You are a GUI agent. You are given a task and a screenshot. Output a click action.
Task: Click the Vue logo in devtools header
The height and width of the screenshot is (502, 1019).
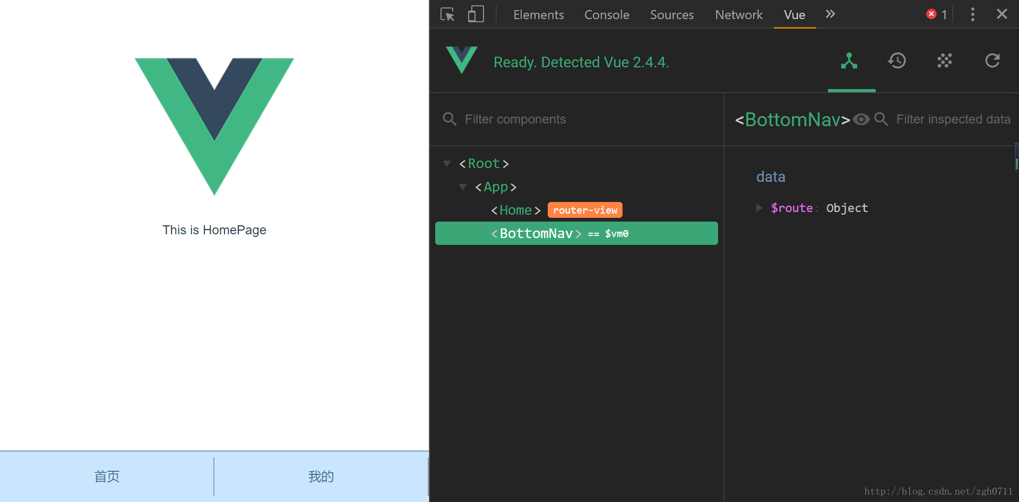tap(461, 59)
